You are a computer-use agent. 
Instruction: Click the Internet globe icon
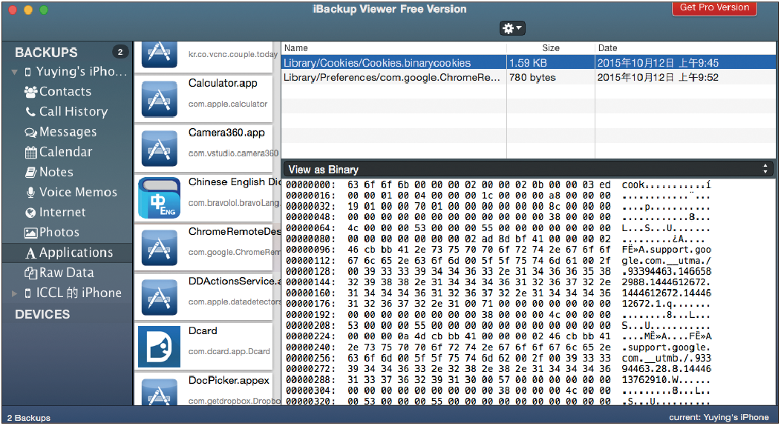click(x=31, y=213)
